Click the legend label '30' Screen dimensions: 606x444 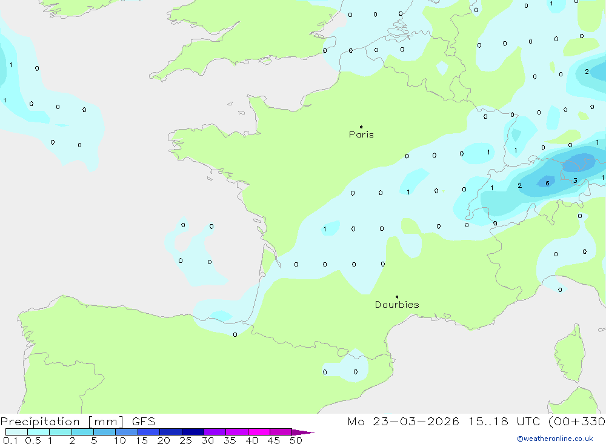click(x=207, y=440)
